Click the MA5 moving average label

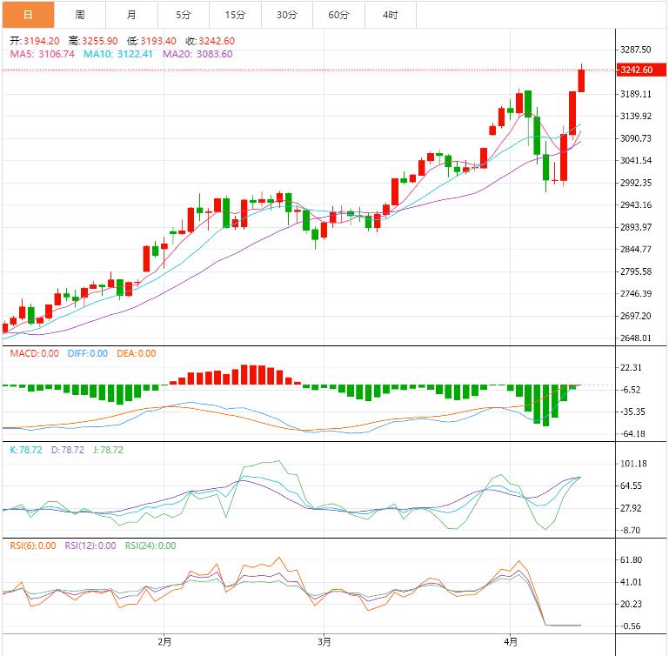42,54
